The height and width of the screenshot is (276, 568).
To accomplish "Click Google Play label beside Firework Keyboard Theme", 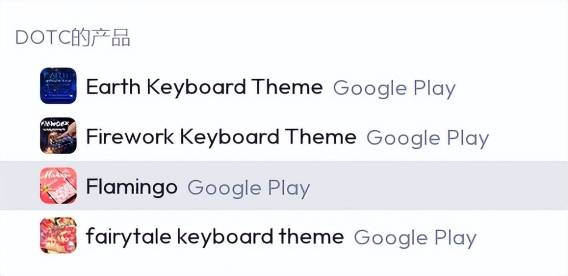I will tap(428, 138).
